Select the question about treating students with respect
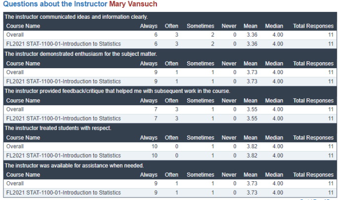338x200 pixels. click(x=58, y=128)
